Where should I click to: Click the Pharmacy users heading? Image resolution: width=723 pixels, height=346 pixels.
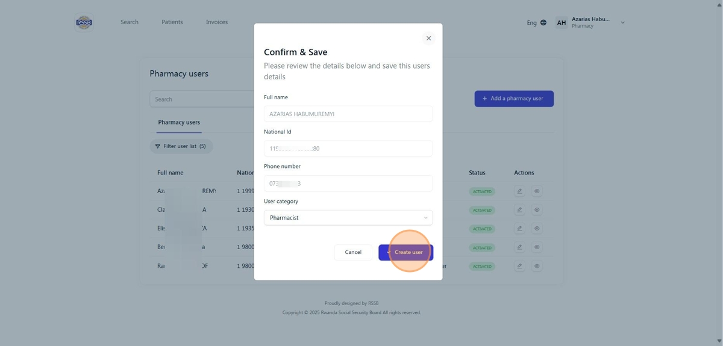coord(179,74)
